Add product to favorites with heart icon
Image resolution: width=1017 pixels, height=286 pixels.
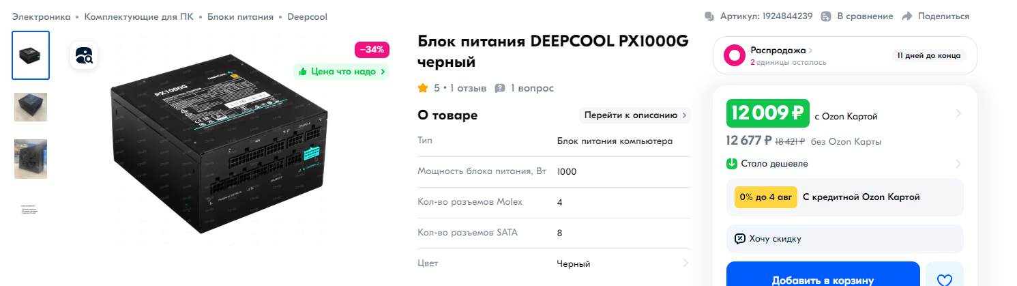945,278
